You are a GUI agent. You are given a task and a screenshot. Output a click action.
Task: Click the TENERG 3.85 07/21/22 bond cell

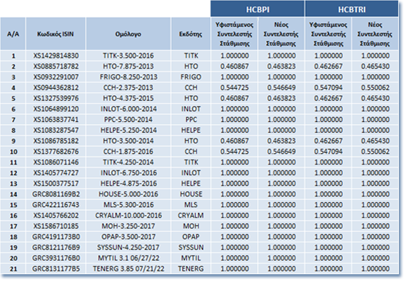[127, 269]
